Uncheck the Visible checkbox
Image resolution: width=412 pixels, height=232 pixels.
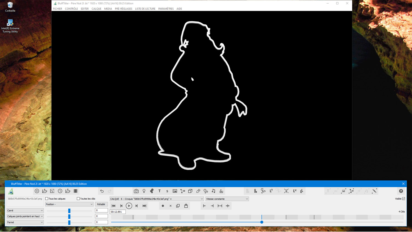click(x=403, y=199)
